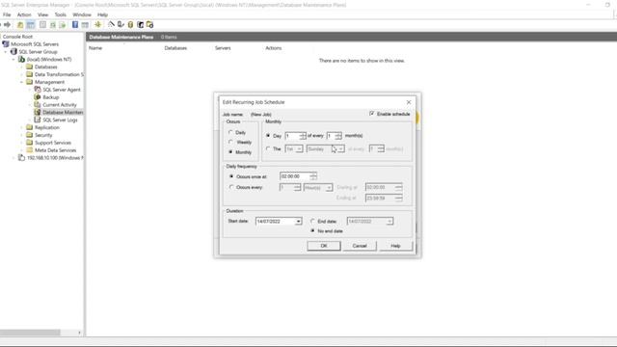Click the up-one-level folder toolbar icon
This screenshot has height=347, width=617.
click(x=20, y=25)
